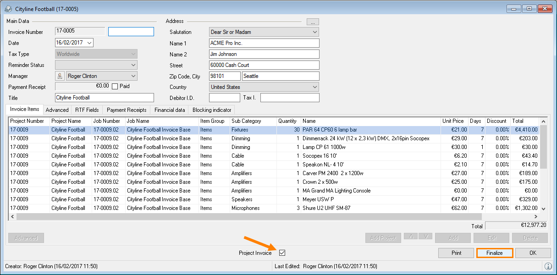Open the Financial data tab
Image resolution: width=557 pixels, height=275 pixels.
click(170, 110)
